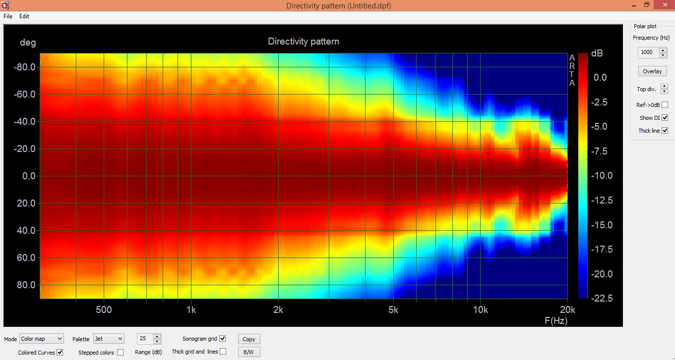675x360 pixels.
Task: Restore down the Directivity pattern window
Action: [646, 5]
